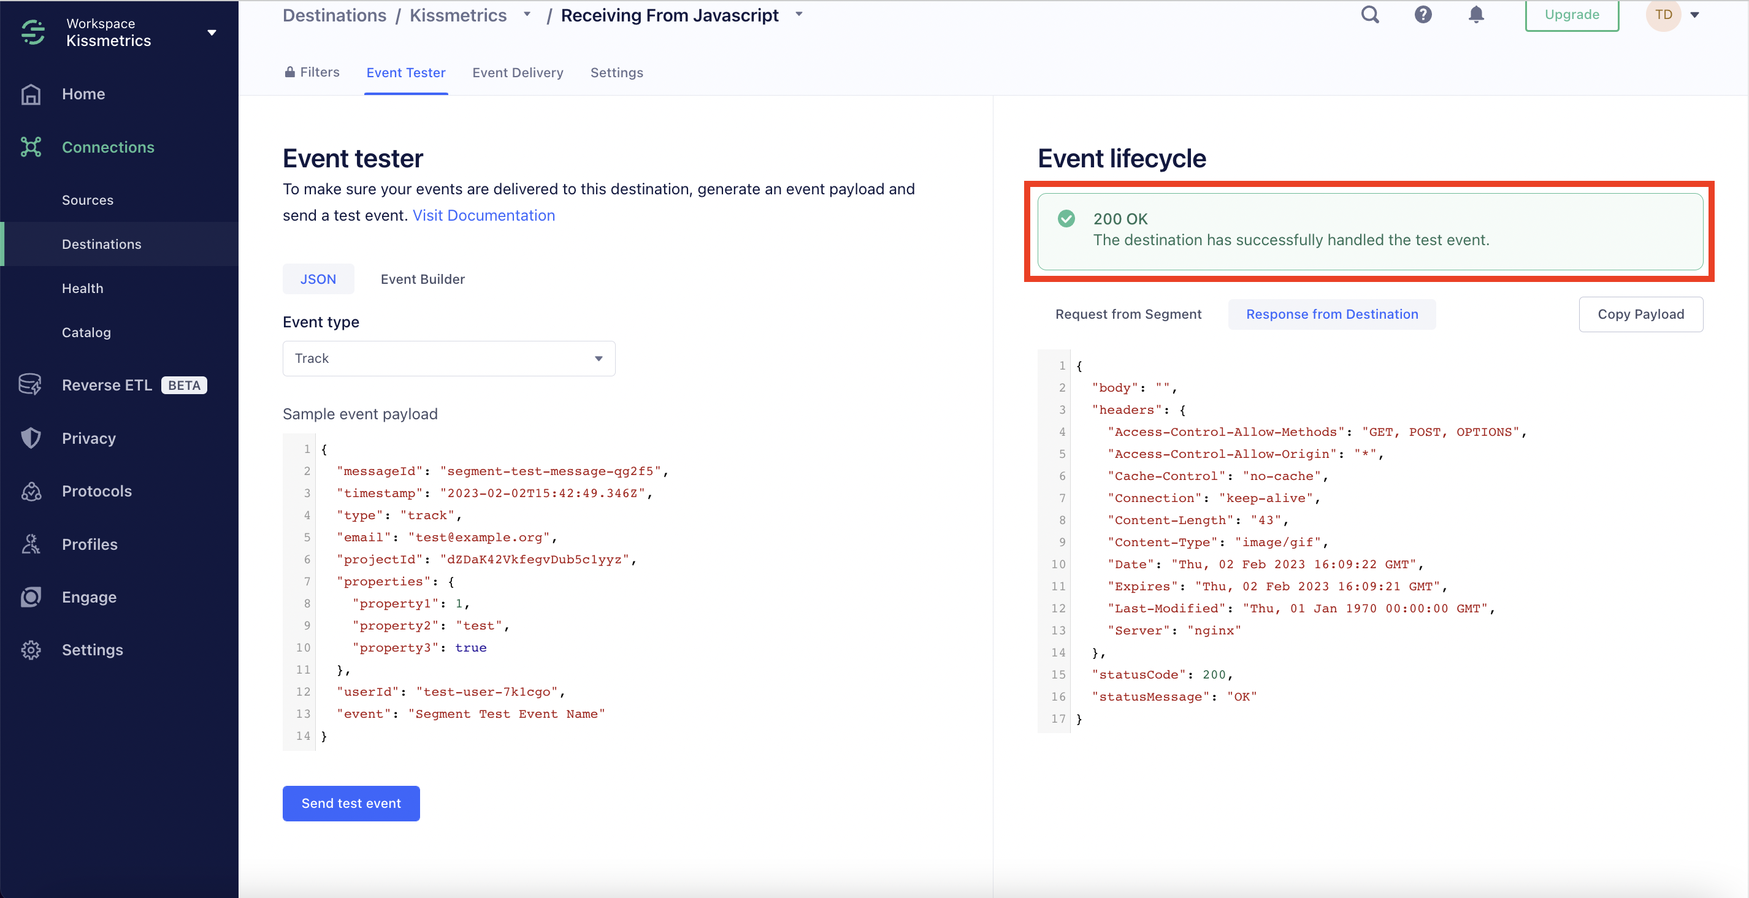The width and height of the screenshot is (1749, 898).
Task: Click the Privacy shield icon
Action: tap(31, 438)
